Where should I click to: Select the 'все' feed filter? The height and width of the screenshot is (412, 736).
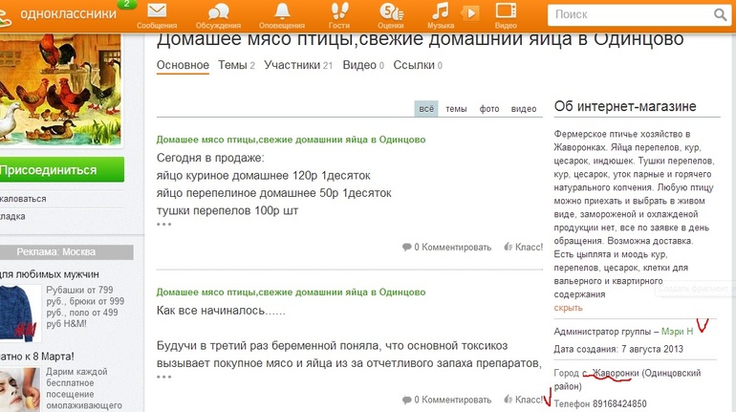[x=426, y=109]
